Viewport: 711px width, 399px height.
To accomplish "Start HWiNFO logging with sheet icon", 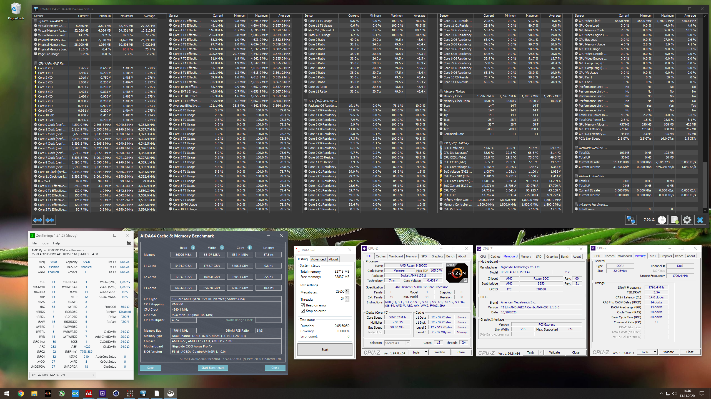I will coord(675,220).
